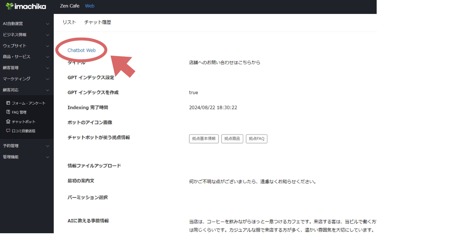Click the 口コミ自動返信 speech bubble icon

8,131
